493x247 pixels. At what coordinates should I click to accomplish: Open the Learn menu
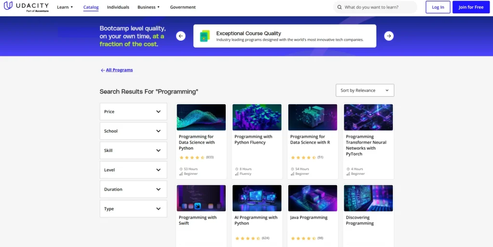(x=65, y=7)
